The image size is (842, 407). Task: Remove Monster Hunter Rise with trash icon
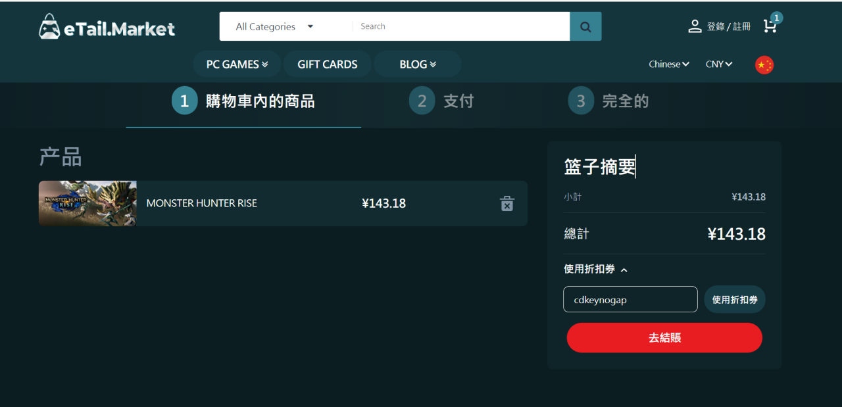507,203
